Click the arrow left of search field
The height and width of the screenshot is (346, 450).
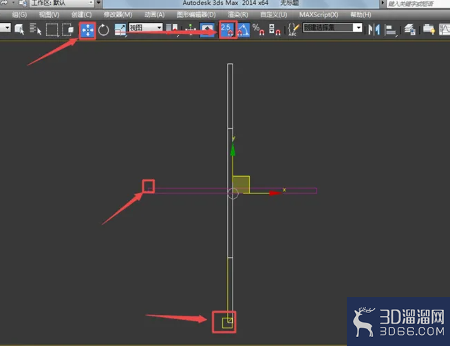(x=383, y=3)
